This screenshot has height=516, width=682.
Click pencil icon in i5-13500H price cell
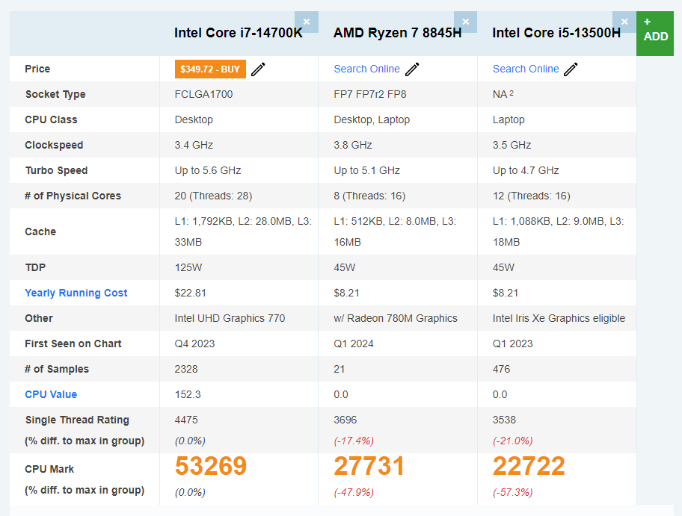click(571, 69)
